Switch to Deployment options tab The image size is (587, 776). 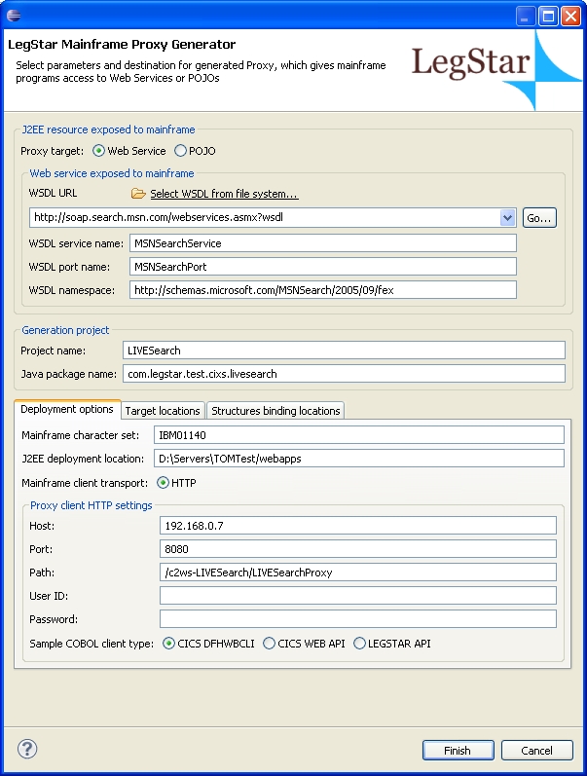(x=67, y=409)
